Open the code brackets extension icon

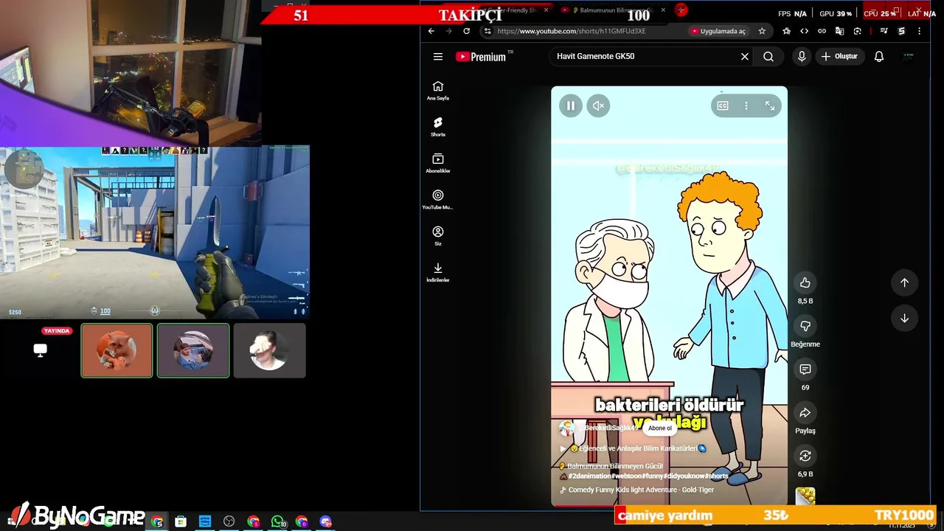coord(805,31)
